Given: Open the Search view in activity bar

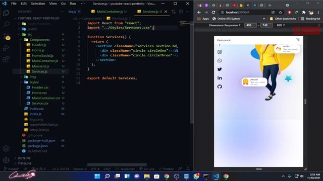Looking at the screenshot, I should pyautogui.click(x=6, y=24).
